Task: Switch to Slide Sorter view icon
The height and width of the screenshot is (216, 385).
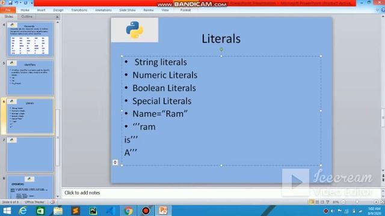Action: (317, 202)
